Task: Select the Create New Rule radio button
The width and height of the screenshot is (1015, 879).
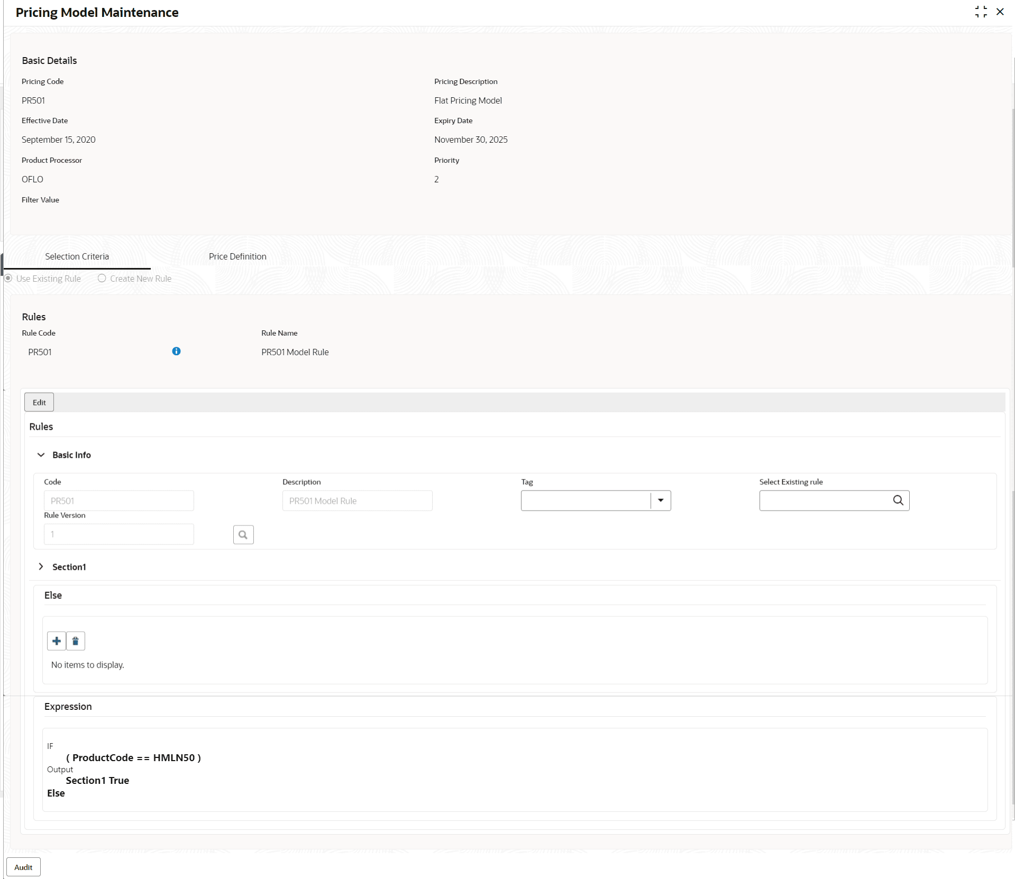Action: [x=102, y=278]
